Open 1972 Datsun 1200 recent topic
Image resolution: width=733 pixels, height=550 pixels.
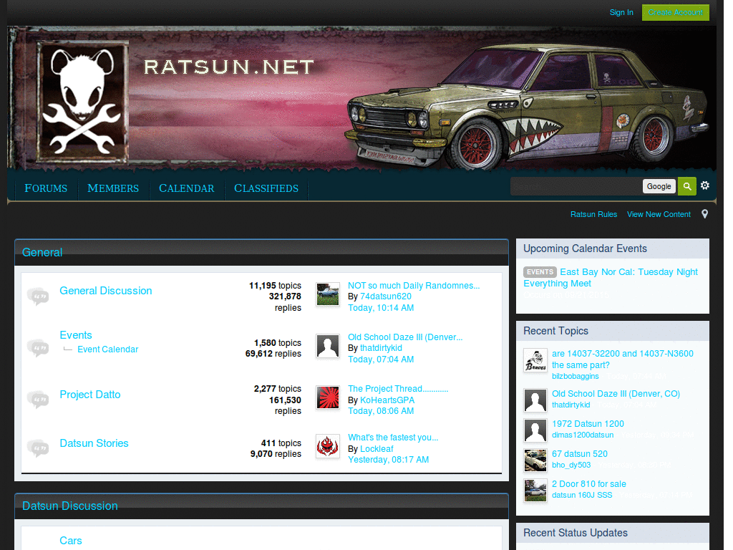pos(588,424)
